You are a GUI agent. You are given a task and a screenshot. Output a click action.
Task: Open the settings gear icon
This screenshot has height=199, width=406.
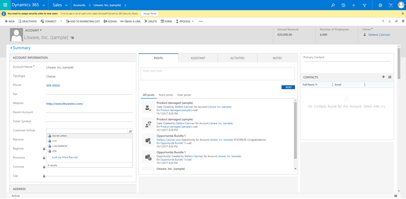(x=380, y=5)
